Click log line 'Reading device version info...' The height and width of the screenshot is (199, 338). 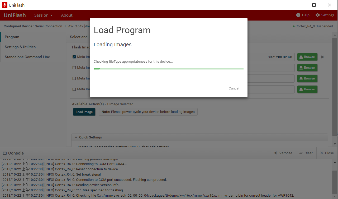pos(61,185)
